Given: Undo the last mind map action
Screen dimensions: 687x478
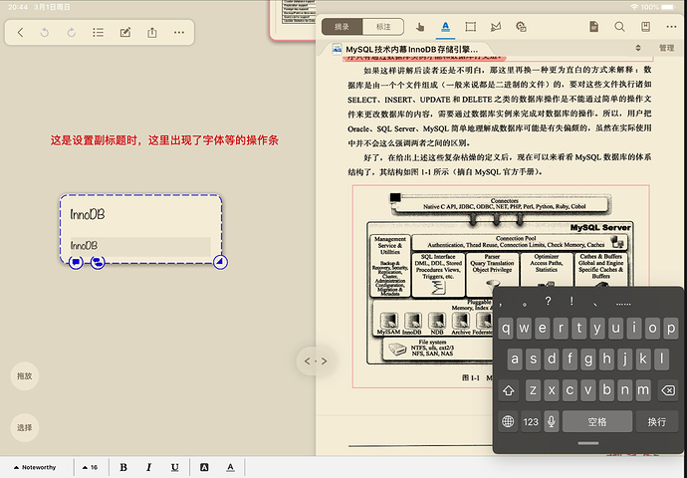Looking at the screenshot, I should coord(45,33).
